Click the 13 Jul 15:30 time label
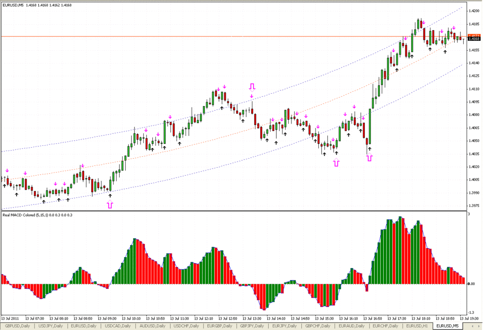Viewport: 484px width, 330px height. tap(325, 319)
